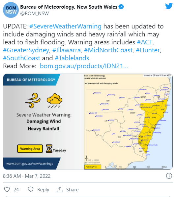Open the BOM NSW profile avatar
The height and width of the screenshot is (197, 178).
tap(11, 10)
